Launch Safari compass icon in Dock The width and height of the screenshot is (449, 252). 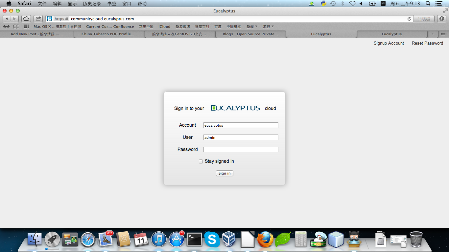point(88,240)
